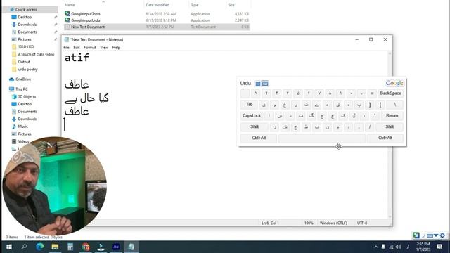Click space bar on virtual keyboard

click(322, 138)
